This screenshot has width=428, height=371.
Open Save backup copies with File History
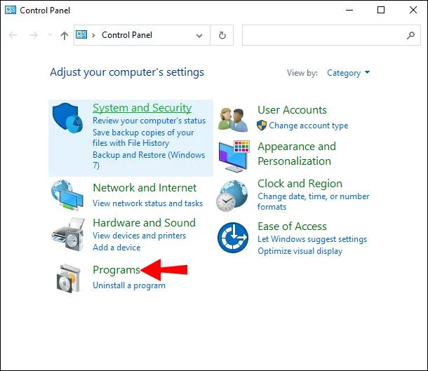(x=143, y=137)
